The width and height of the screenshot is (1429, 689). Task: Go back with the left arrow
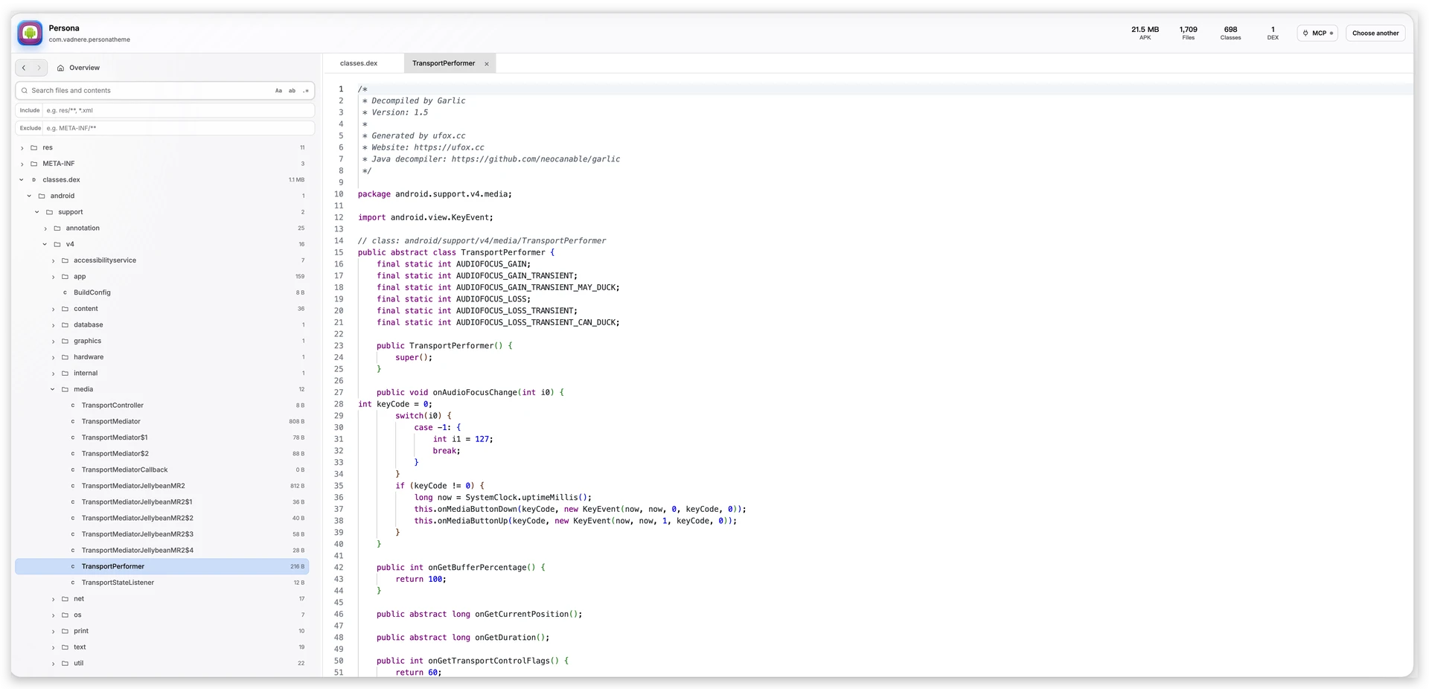[24, 68]
